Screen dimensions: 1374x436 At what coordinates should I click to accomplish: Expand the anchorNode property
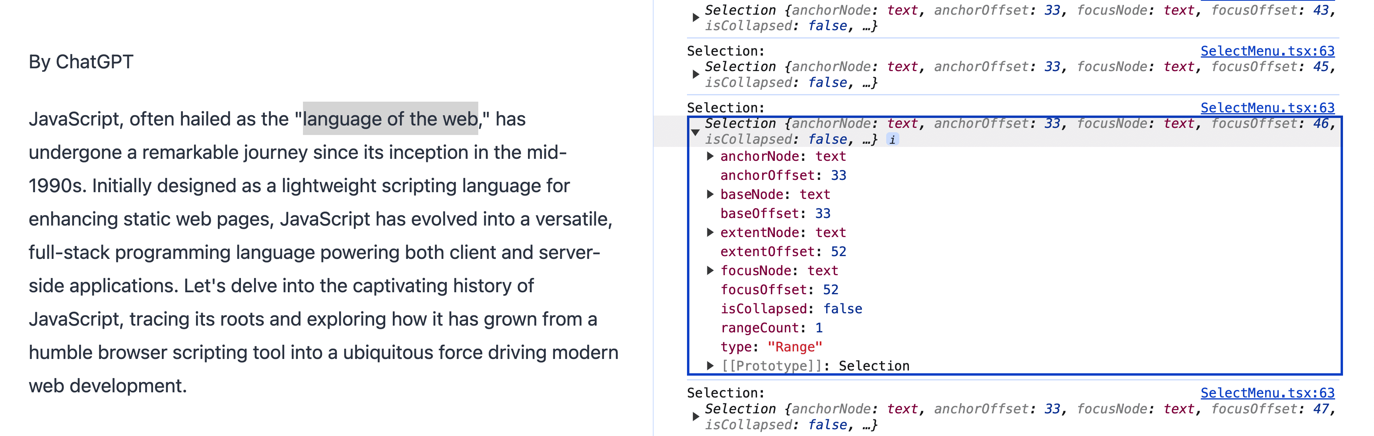pos(710,156)
